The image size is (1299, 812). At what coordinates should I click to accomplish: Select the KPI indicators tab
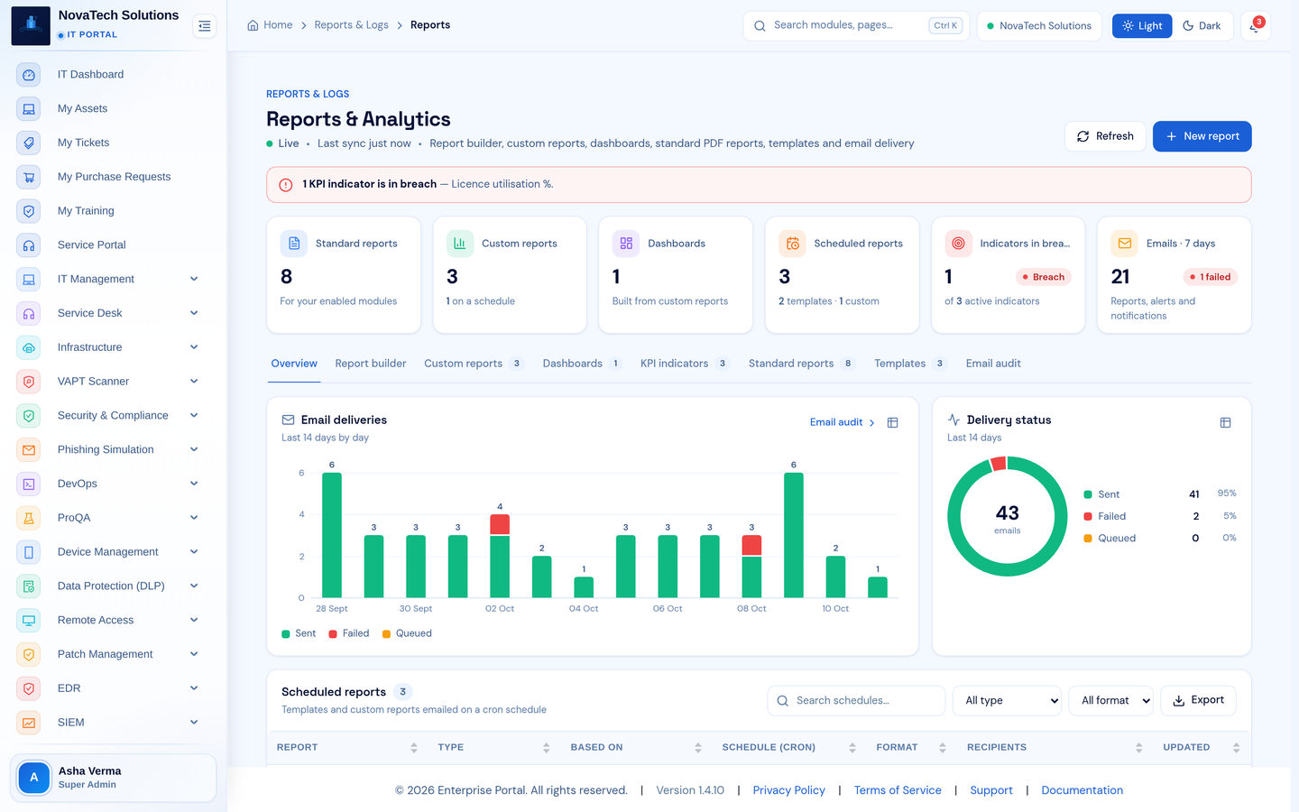coord(684,364)
